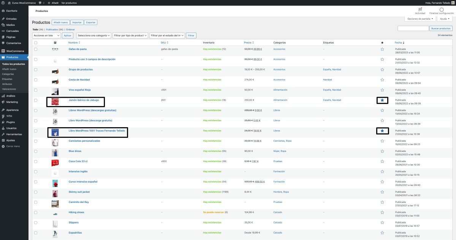Check the checkbox for "Cesta de Navidad"

coord(36,80)
